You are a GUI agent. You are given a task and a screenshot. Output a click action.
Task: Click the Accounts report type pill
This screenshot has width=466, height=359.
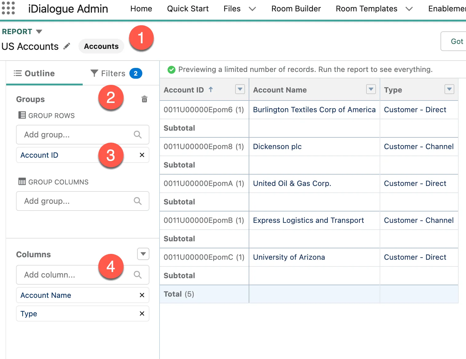(101, 46)
